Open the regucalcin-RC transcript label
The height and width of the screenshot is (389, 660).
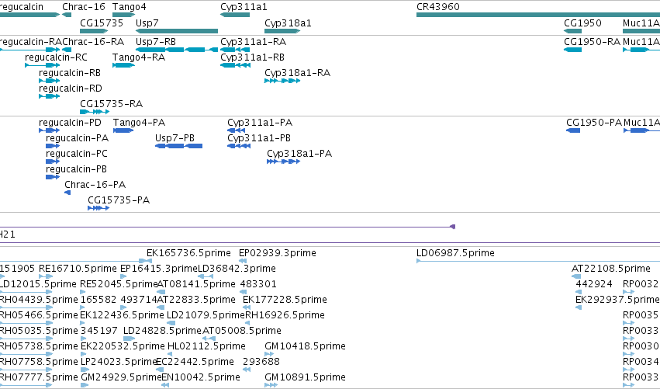coord(56,57)
